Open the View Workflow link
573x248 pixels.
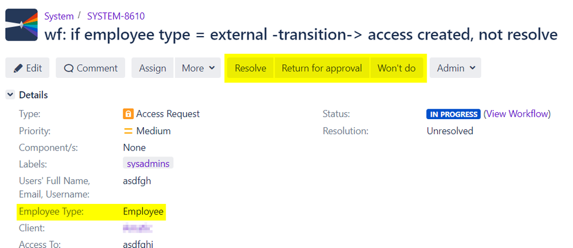tap(517, 114)
